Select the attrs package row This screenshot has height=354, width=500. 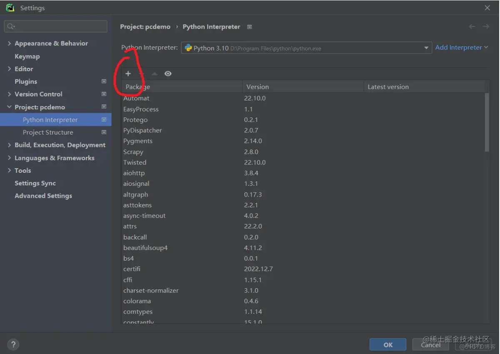pos(303,226)
